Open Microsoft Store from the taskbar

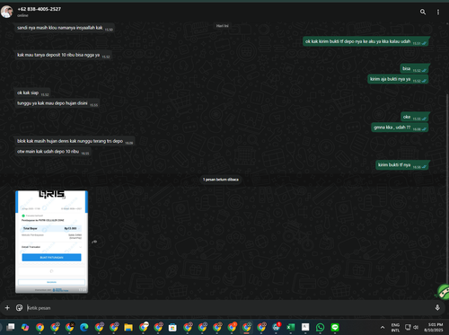click(172, 327)
